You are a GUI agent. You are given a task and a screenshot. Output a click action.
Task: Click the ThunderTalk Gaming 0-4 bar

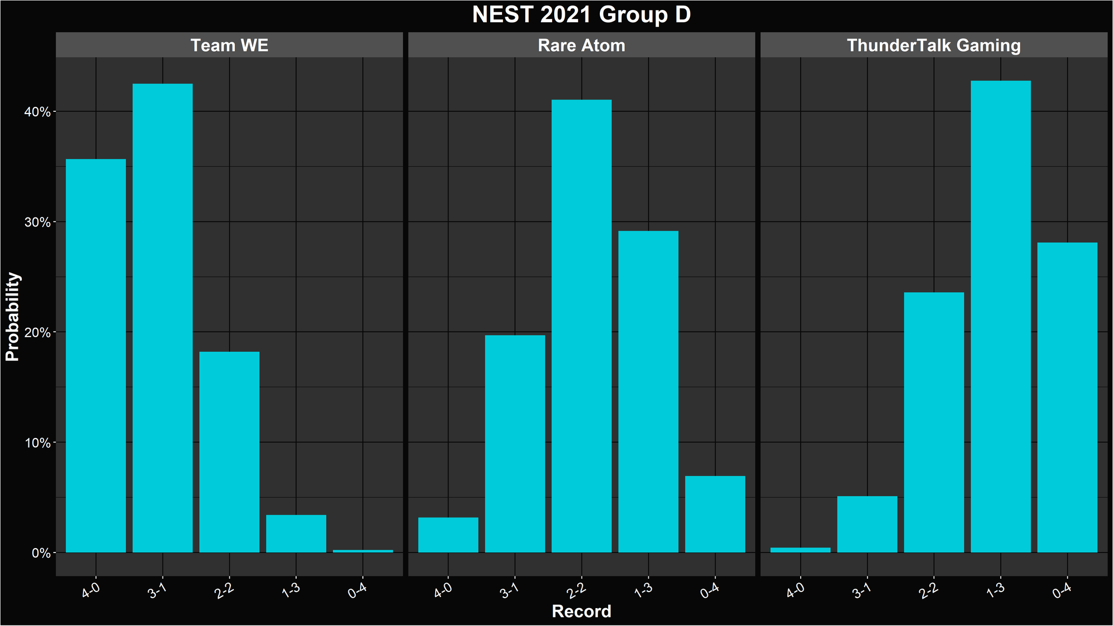(1067, 397)
